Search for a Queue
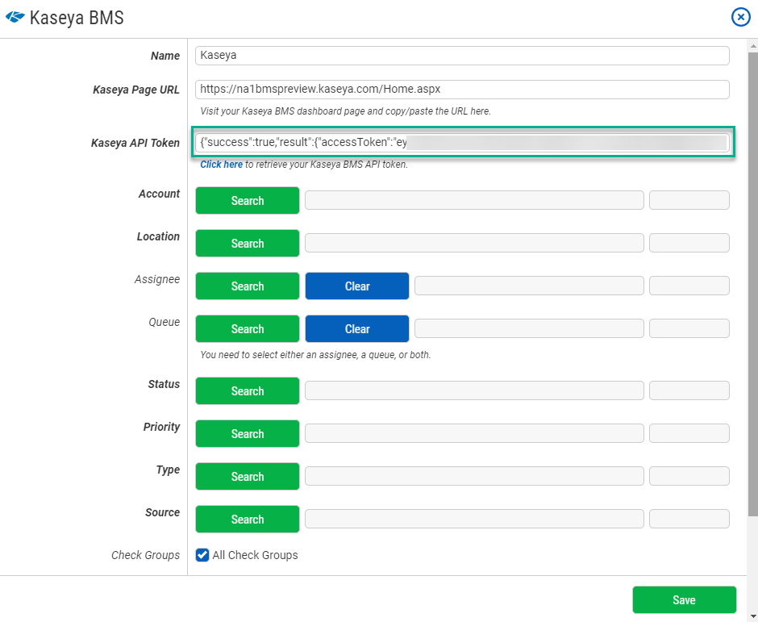The height and width of the screenshot is (622, 758). click(247, 328)
